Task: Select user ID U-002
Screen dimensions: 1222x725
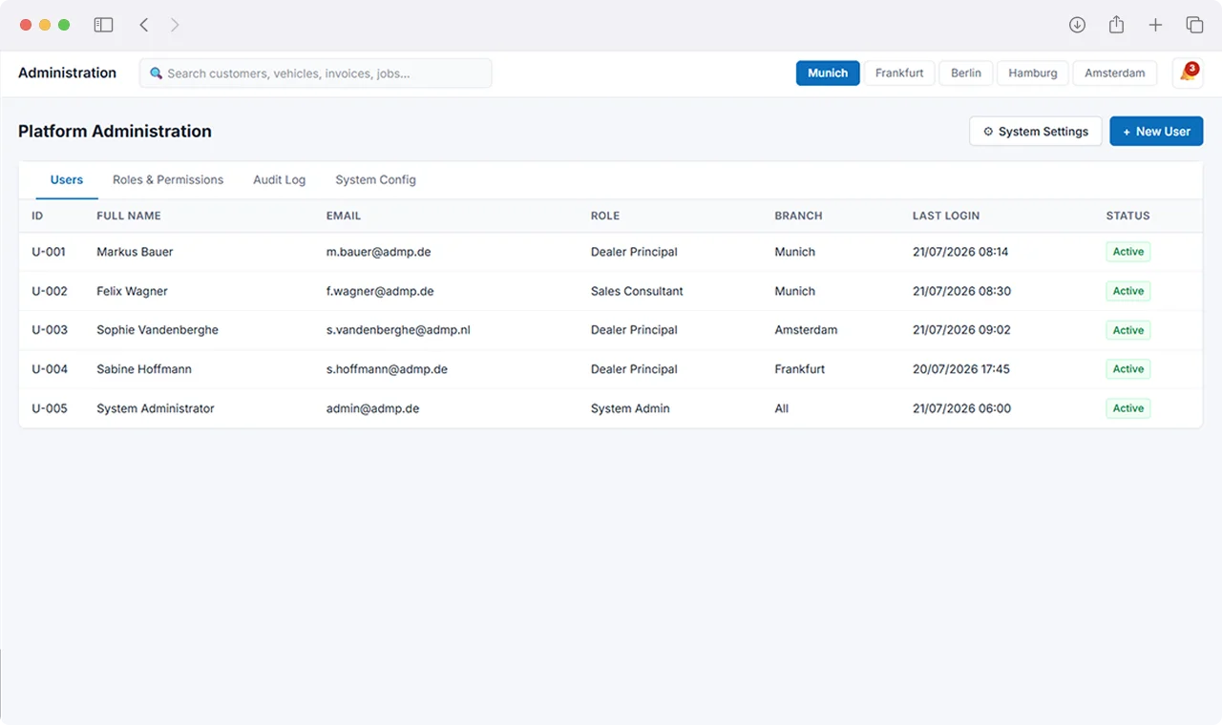Action: coord(50,291)
